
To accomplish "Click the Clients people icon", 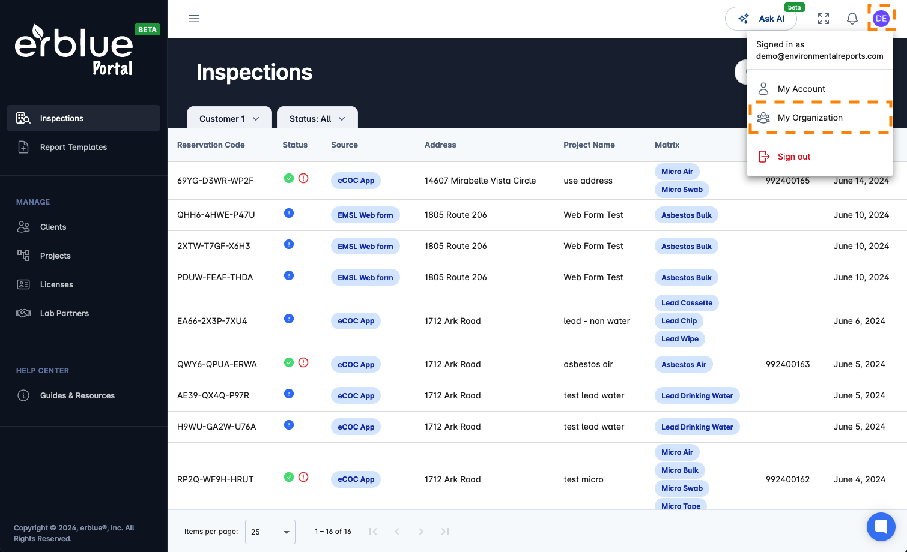I will tap(23, 227).
